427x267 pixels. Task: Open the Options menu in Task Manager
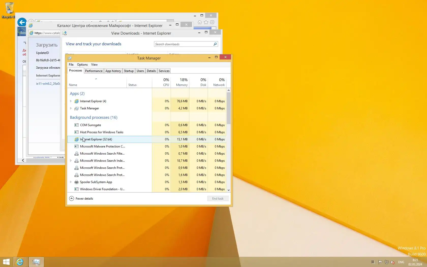click(82, 65)
